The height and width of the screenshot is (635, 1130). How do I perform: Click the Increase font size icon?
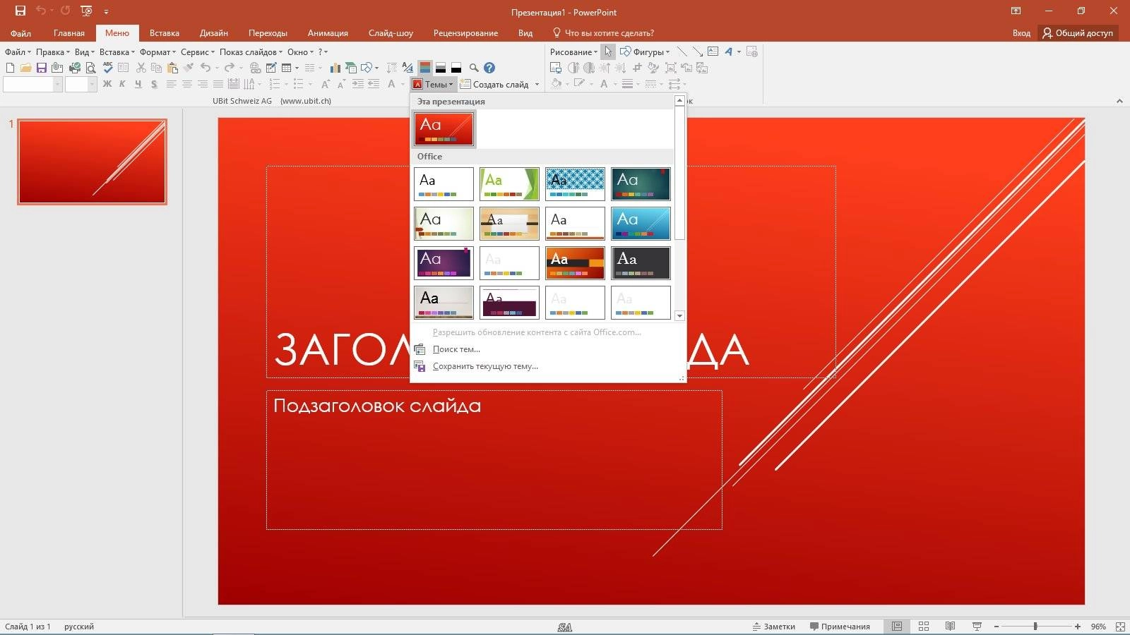(326, 84)
